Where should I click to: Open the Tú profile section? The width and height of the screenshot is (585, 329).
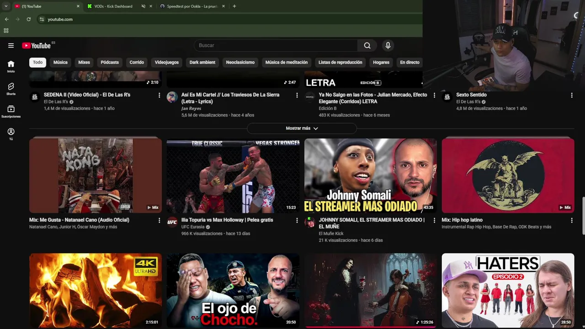coord(11,134)
